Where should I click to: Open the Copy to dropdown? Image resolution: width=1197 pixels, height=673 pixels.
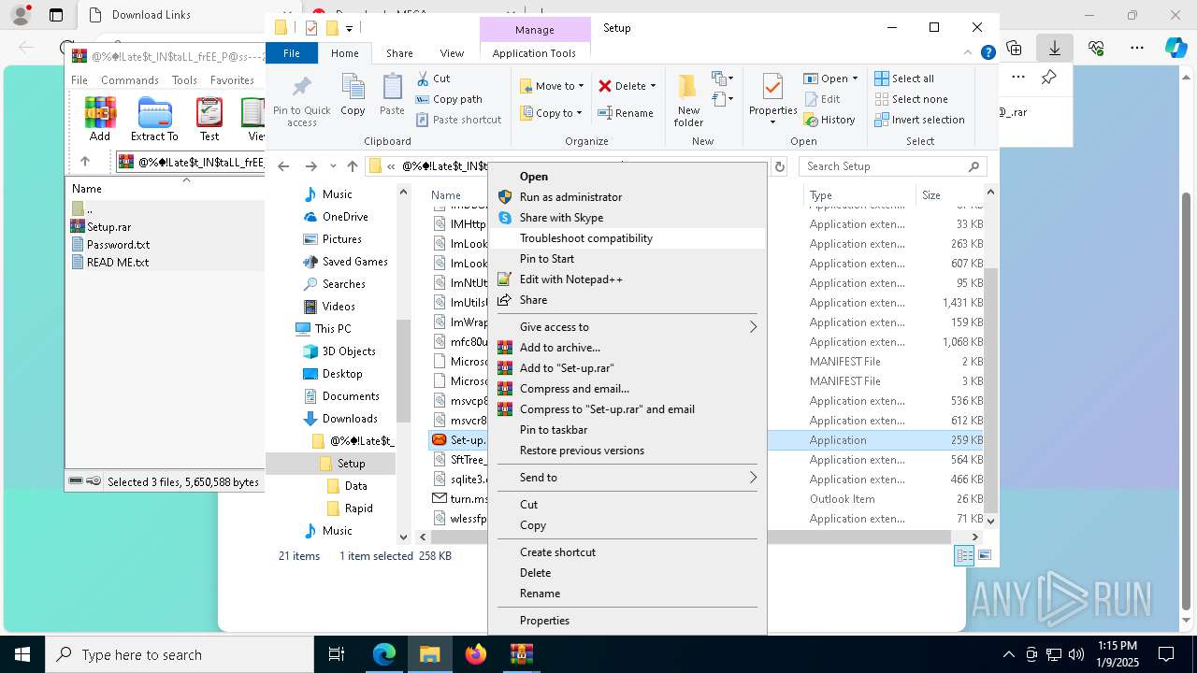click(x=552, y=113)
